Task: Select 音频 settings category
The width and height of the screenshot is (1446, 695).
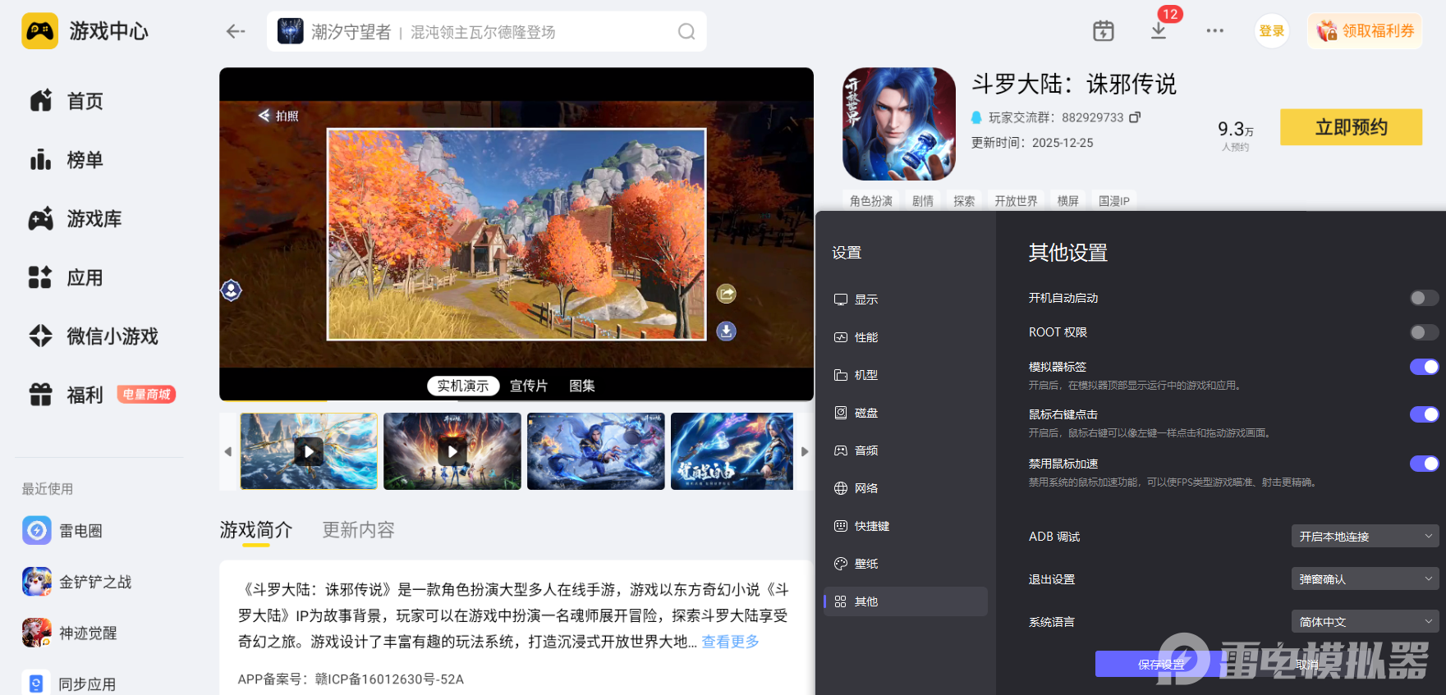Action: tap(906, 450)
